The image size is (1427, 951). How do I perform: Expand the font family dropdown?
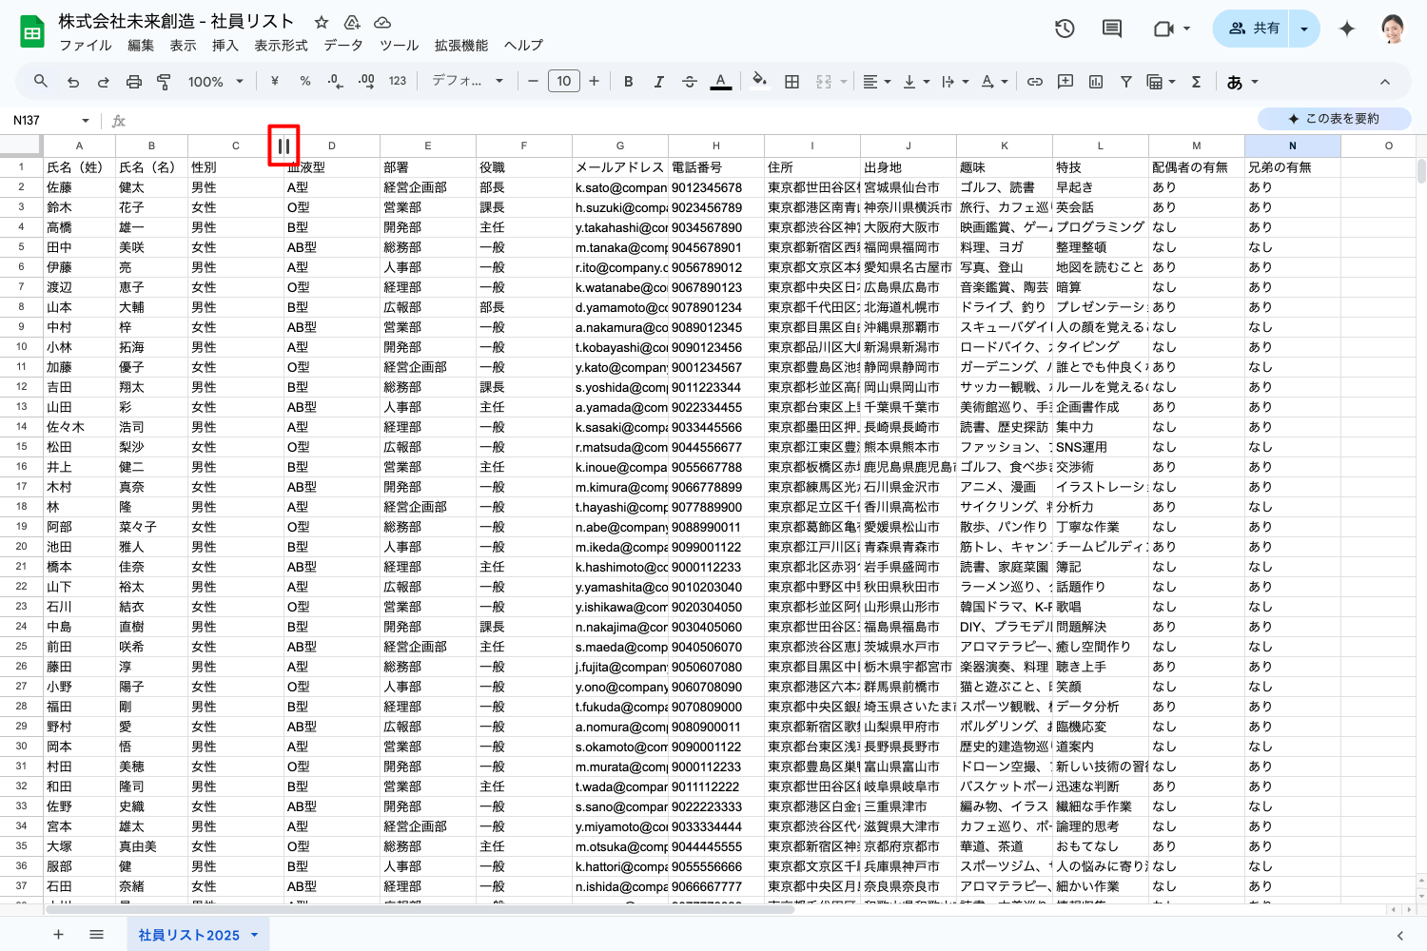[467, 82]
